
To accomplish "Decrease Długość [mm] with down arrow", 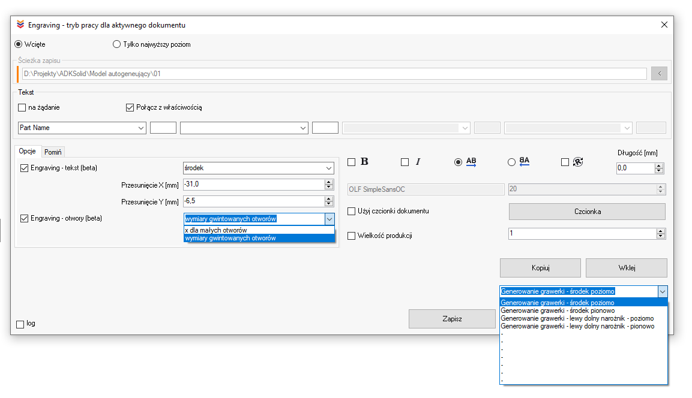I will pyautogui.click(x=659, y=171).
